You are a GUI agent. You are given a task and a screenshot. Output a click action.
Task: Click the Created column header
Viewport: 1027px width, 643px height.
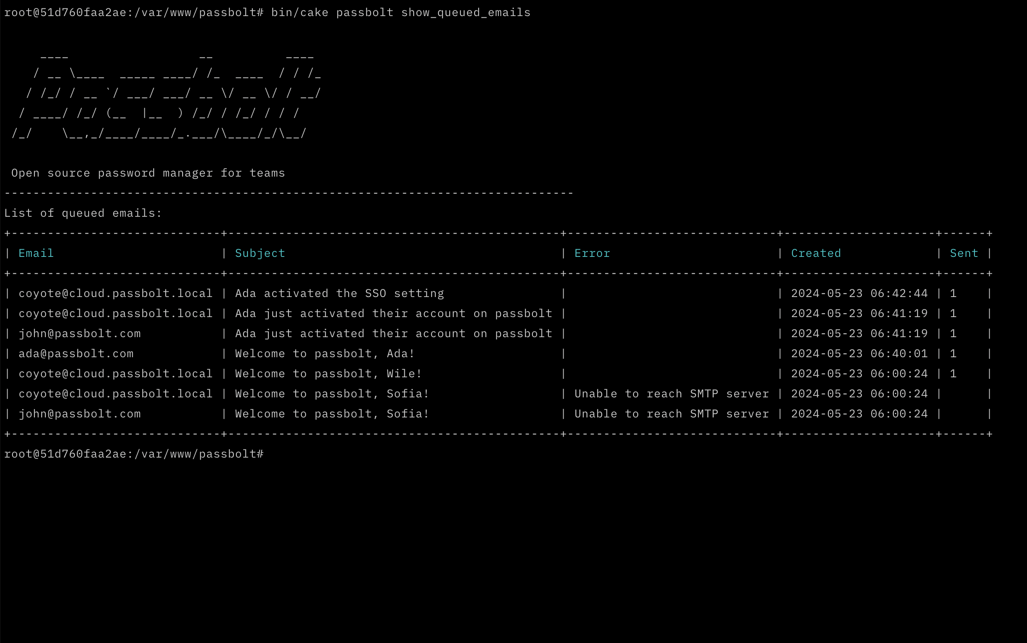pos(815,252)
